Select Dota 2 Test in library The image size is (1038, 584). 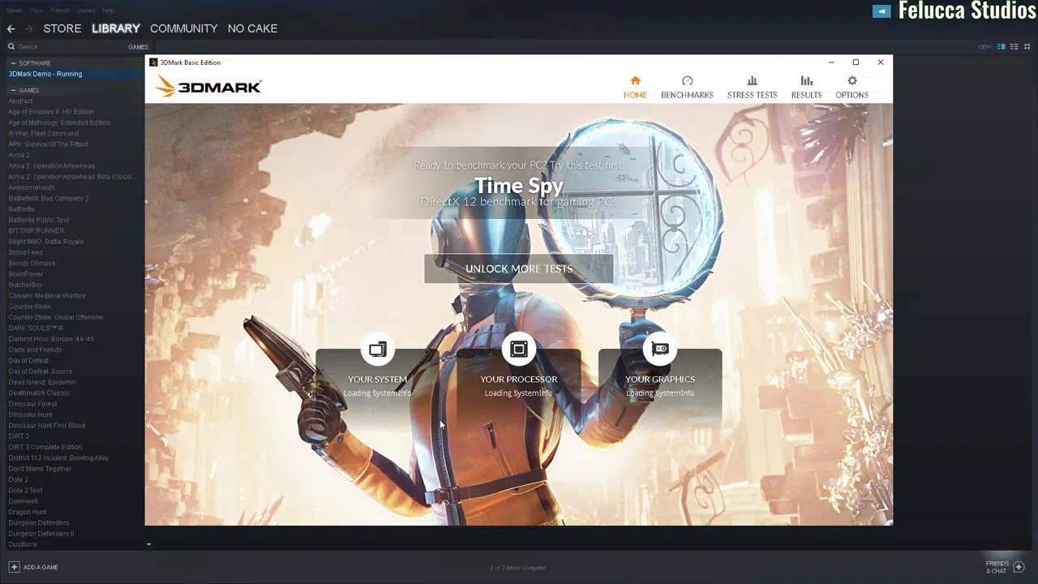[25, 491]
